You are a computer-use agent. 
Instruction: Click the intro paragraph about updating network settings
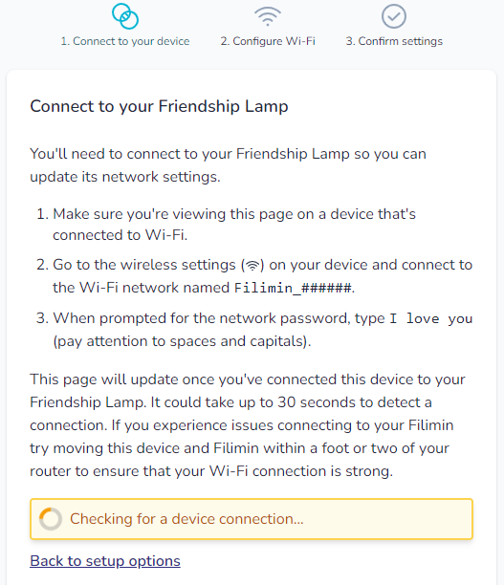click(x=229, y=165)
